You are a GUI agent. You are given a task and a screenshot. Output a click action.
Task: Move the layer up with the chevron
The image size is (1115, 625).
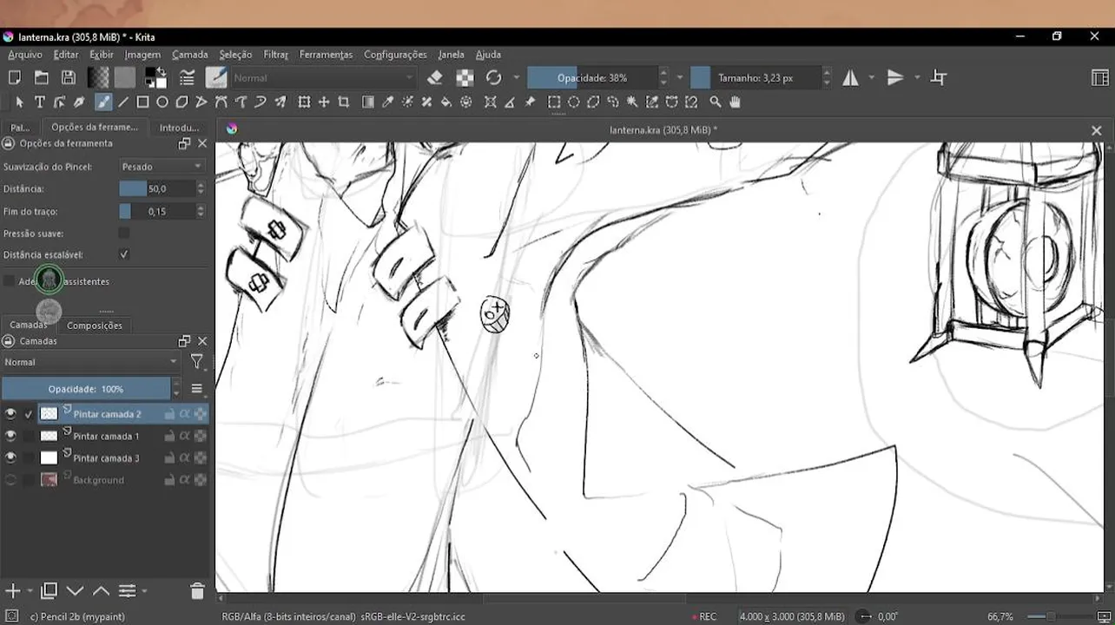pyautogui.click(x=101, y=591)
